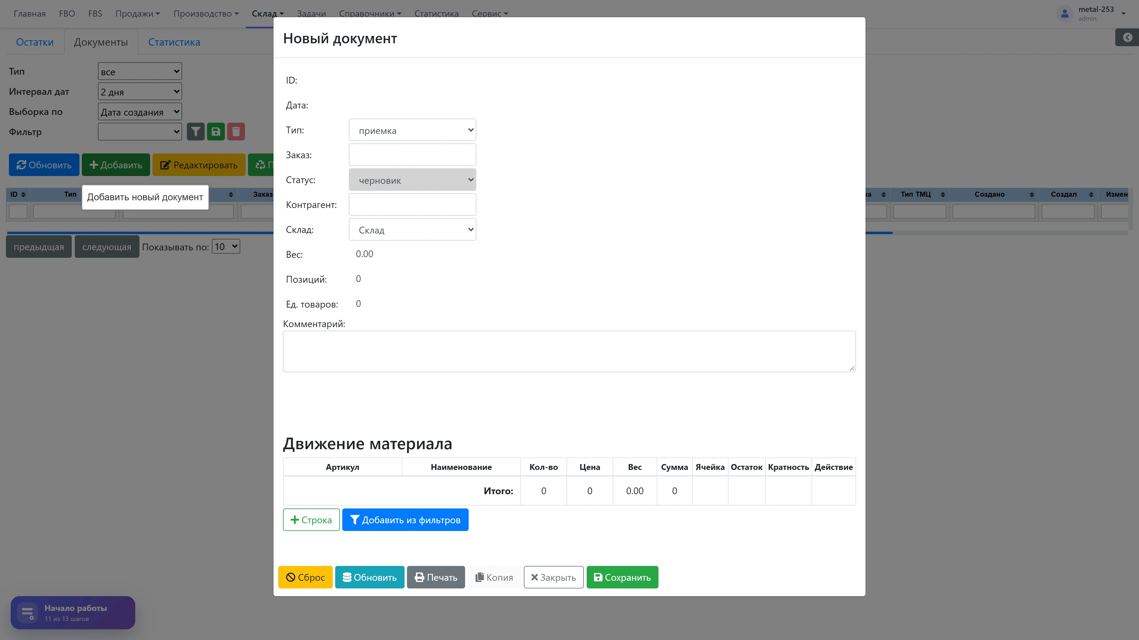Open the Сервис menu
The height and width of the screenshot is (640, 1139).
[489, 14]
